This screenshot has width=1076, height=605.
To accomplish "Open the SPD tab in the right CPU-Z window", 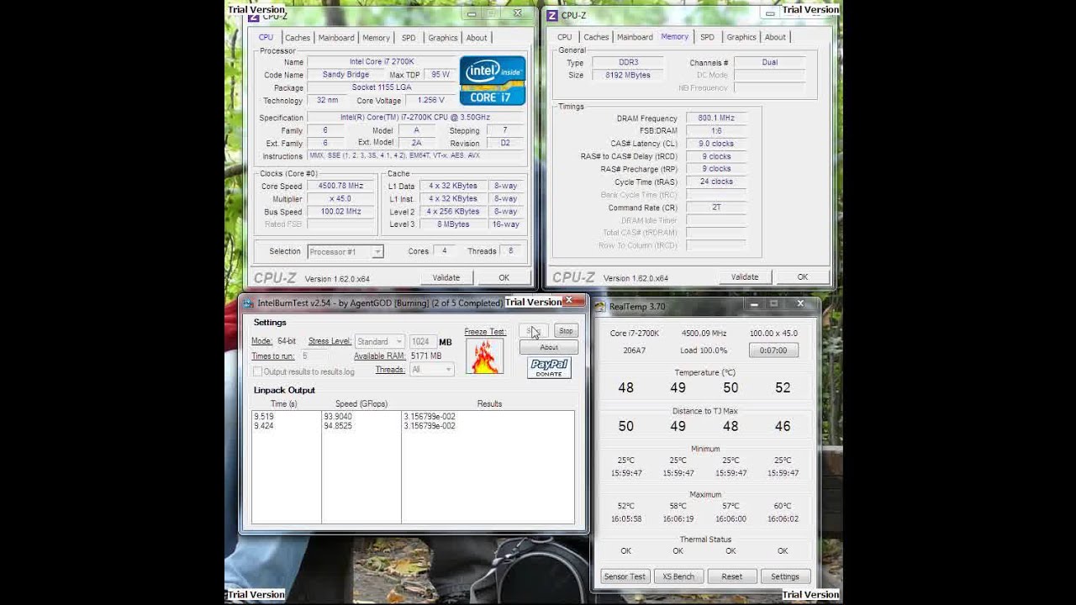I will 708,37.
